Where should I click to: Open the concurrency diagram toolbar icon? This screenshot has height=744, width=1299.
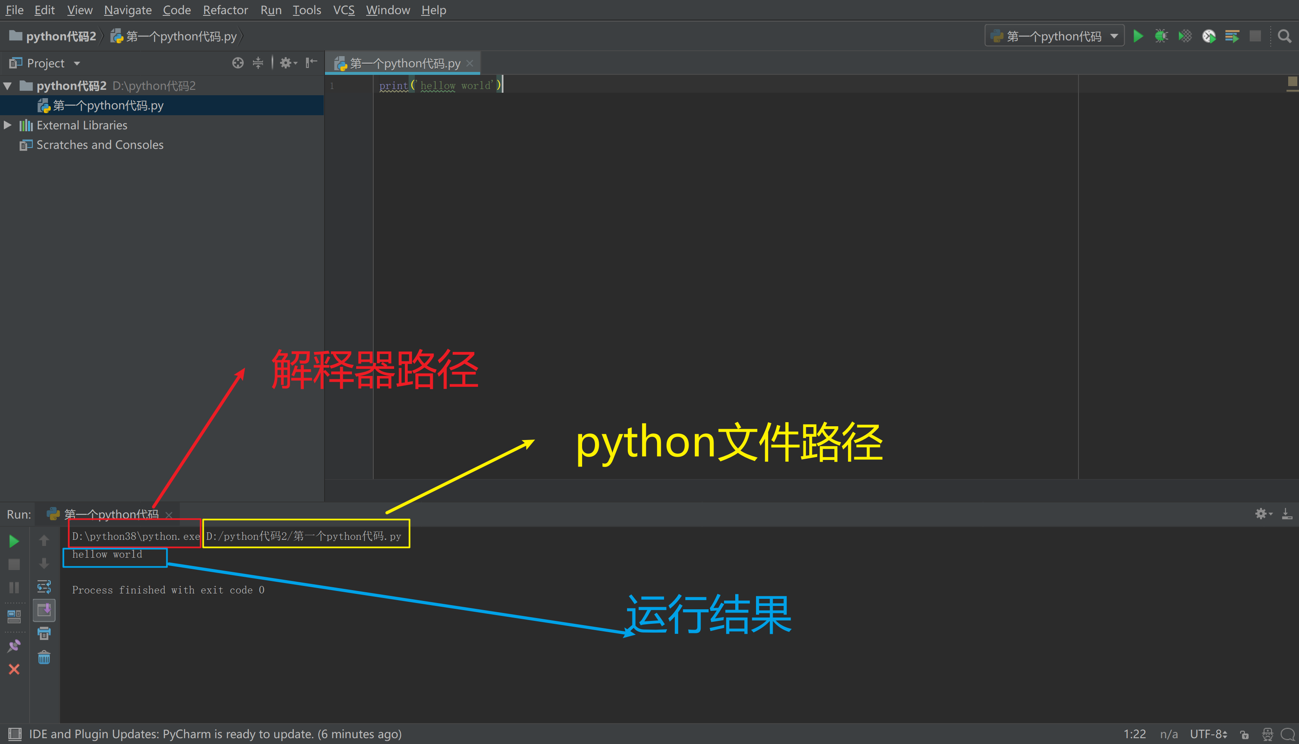pos(1232,36)
